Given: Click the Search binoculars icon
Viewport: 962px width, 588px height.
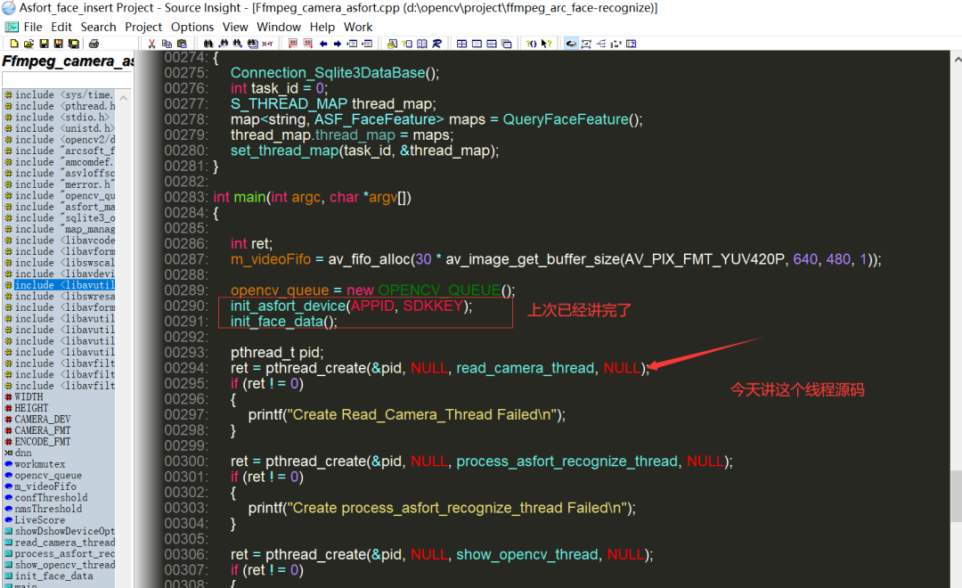Looking at the screenshot, I should (208, 44).
